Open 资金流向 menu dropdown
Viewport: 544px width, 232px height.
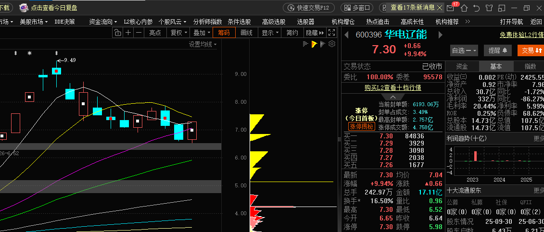103,22
